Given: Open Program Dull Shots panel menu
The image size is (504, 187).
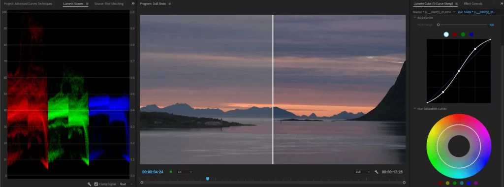Looking at the screenshot, I should pyautogui.click(x=170, y=4).
